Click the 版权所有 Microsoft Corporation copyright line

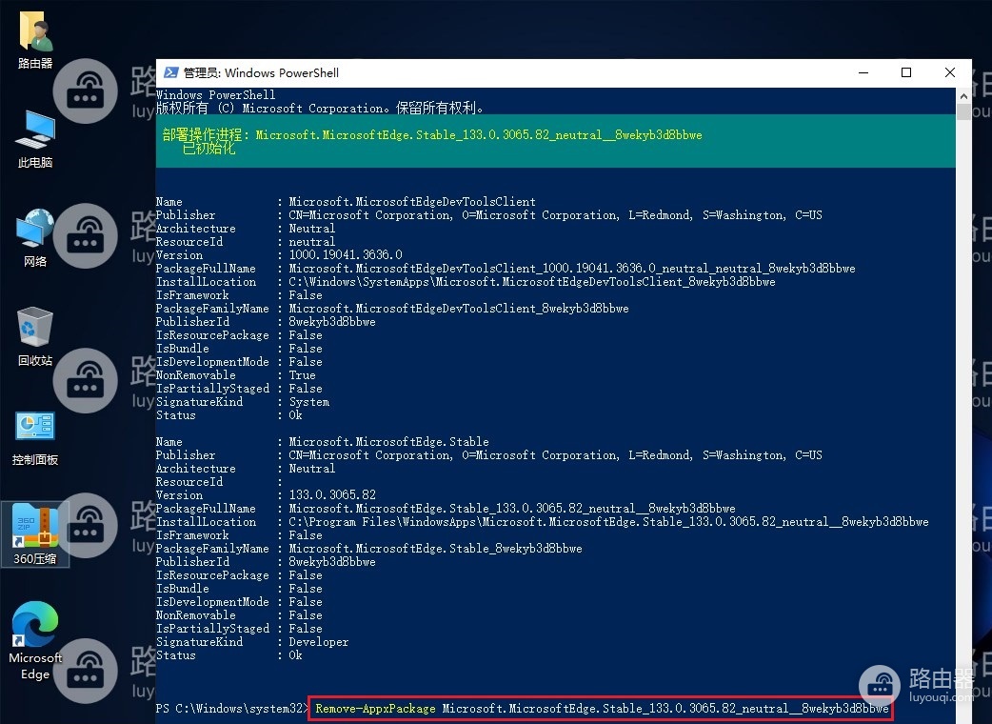coord(320,109)
